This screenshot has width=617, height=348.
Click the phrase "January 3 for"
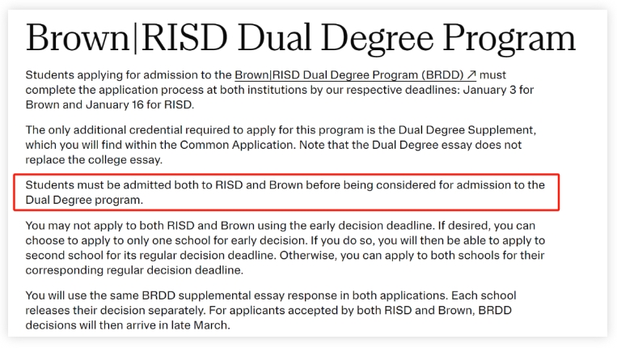tap(498, 90)
